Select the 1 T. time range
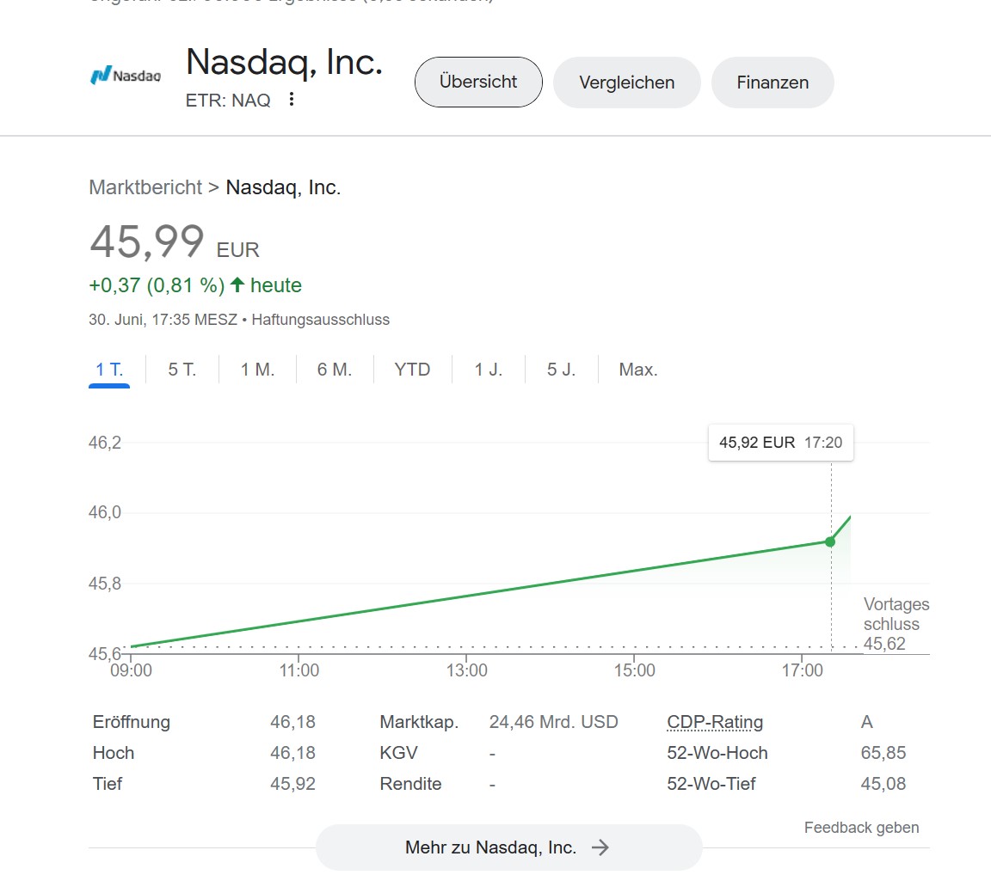The height and width of the screenshot is (893, 991). coord(109,370)
